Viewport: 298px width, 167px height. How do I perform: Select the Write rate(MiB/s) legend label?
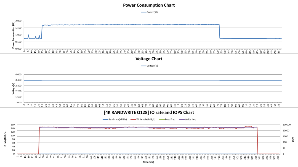tap(146, 119)
